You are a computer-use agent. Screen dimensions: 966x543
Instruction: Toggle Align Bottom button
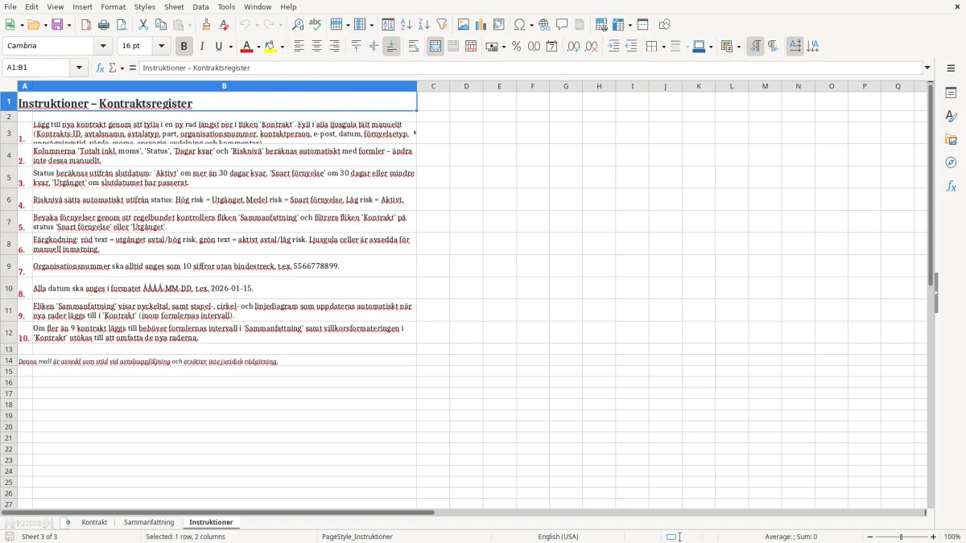coord(391,47)
